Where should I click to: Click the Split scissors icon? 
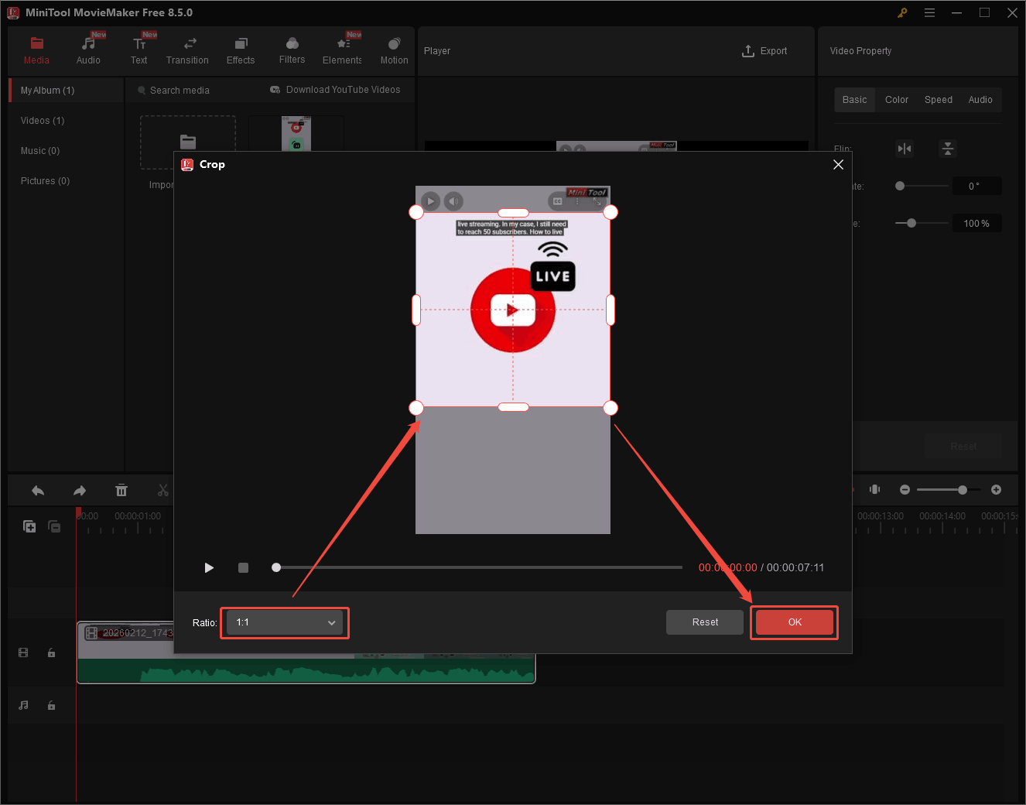click(x=162, y=490)
